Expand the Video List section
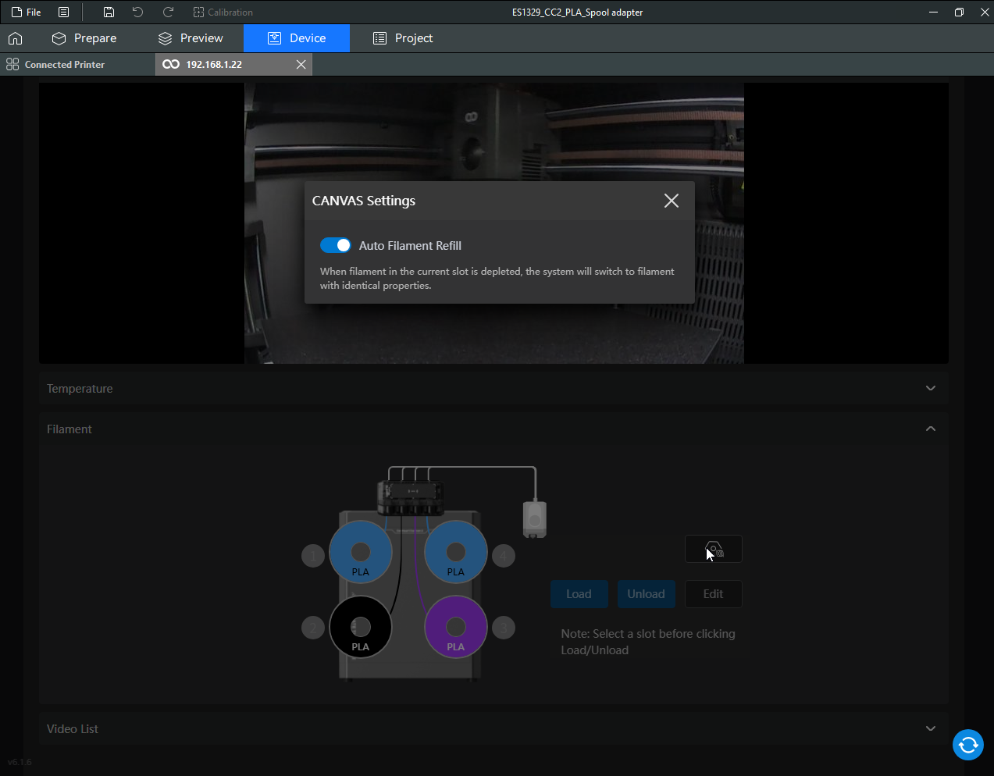 [930, 729]
